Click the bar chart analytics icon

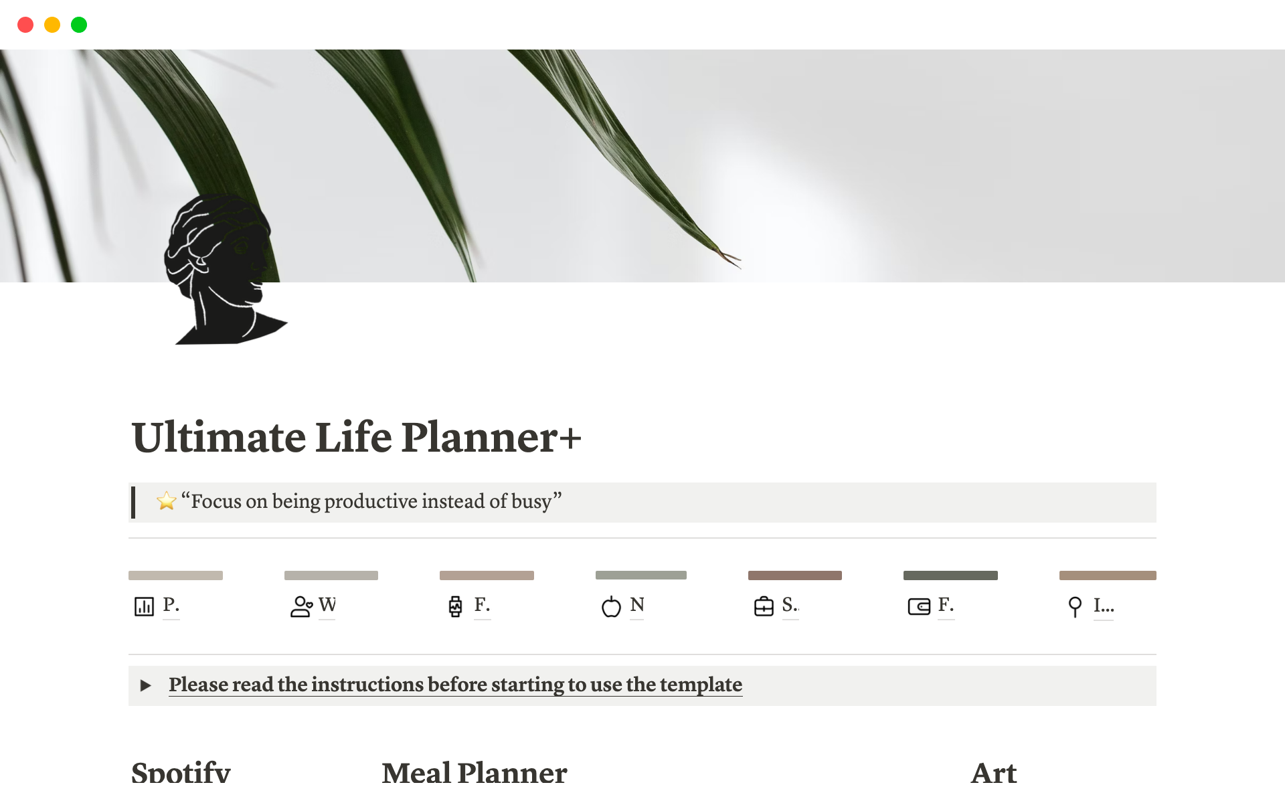click(x=145, y=605)
